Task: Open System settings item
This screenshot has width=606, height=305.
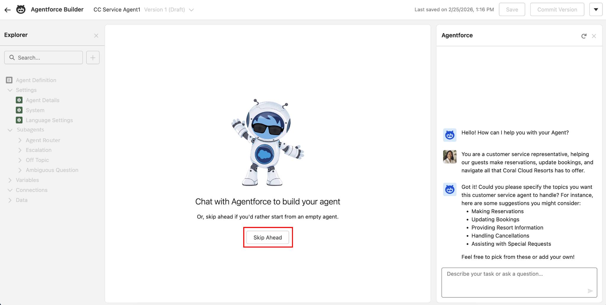Action: tap(35, 110)
